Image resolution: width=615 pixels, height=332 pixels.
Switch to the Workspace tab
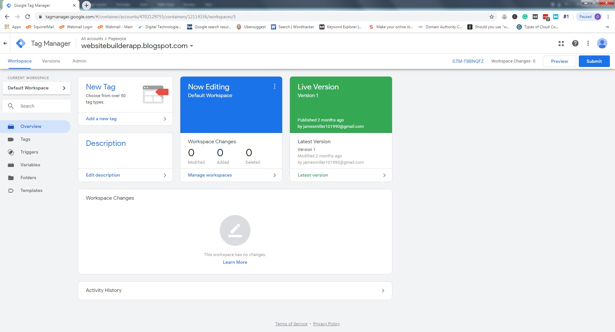click(20, 61)
